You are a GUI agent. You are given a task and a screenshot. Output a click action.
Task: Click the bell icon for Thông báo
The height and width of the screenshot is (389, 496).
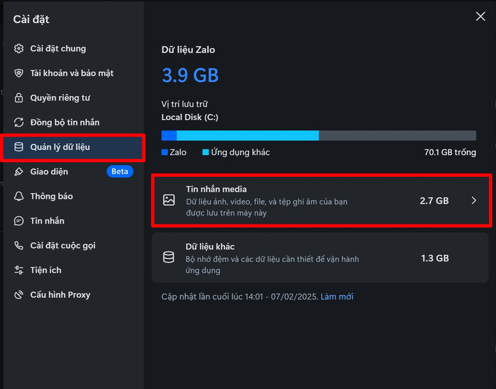pyautogui.click(x=19, y=197)
